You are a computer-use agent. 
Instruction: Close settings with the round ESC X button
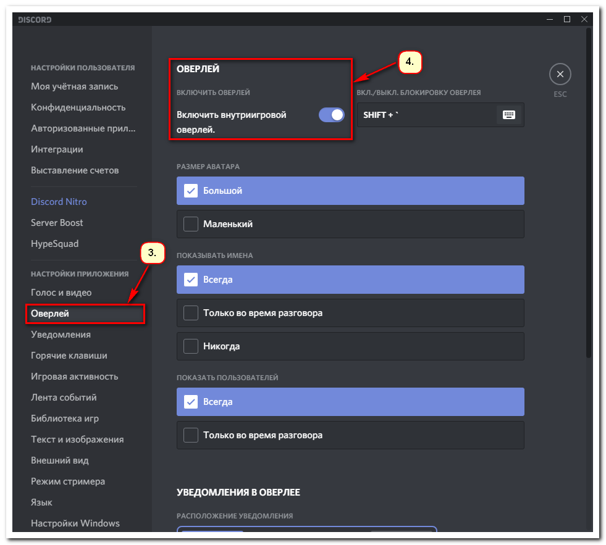(560, 74)
